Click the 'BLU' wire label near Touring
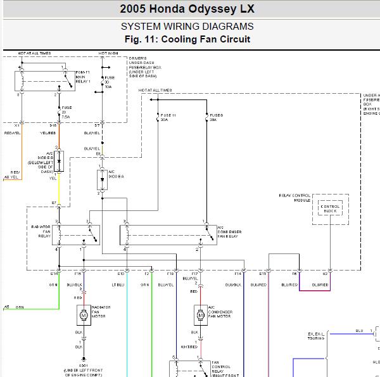The image size is (380, 377). tap(359, 331)
